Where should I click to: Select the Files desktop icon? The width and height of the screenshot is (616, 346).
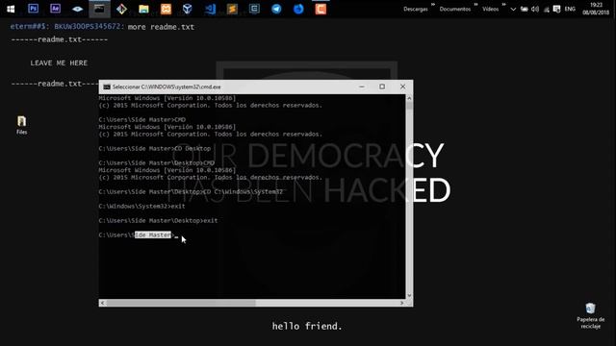coord(21,125)
